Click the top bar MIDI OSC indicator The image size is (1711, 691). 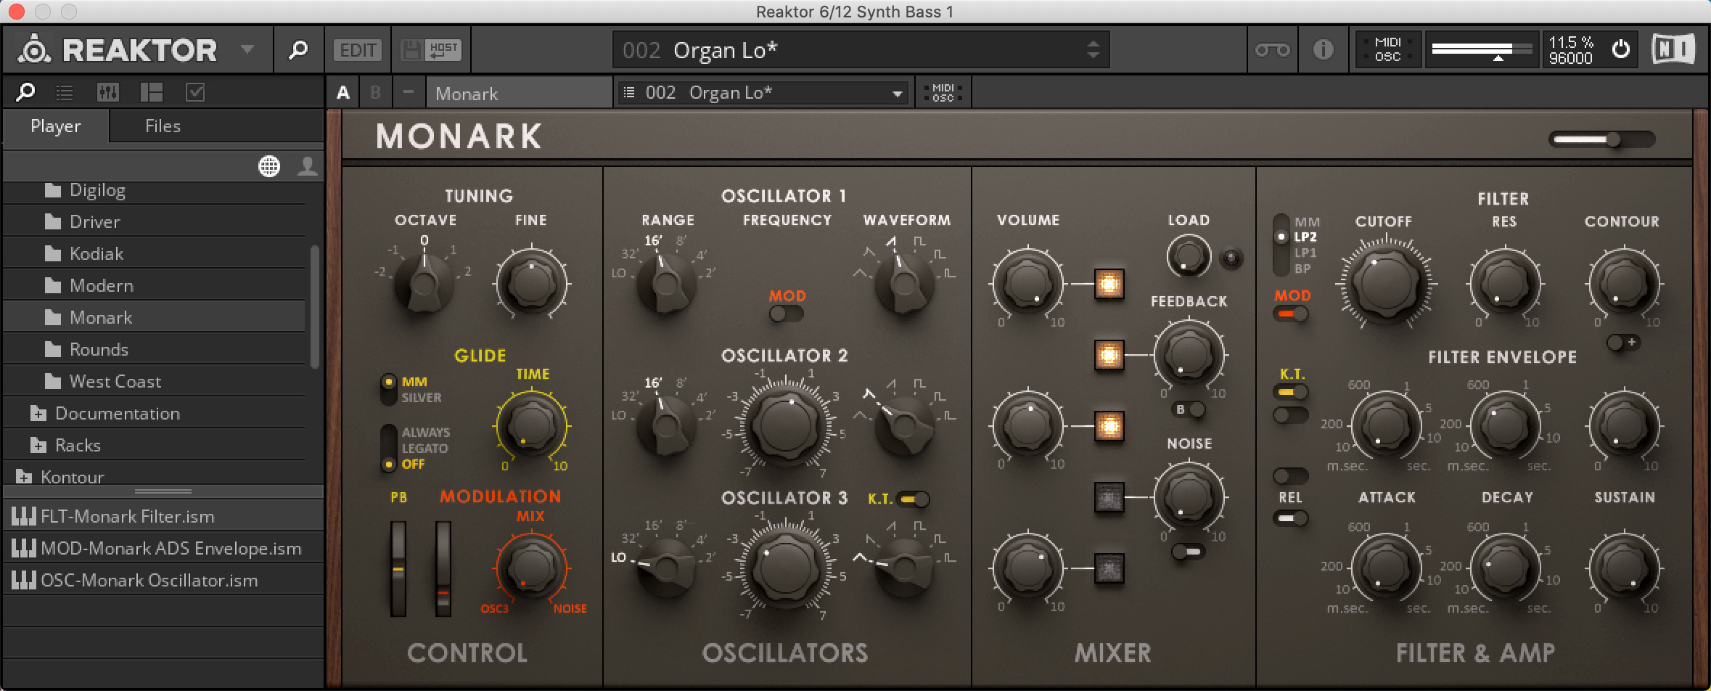click(x=1387, y=49)
